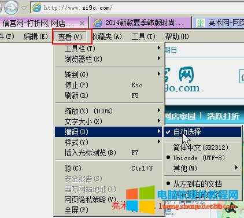Click the 活跃打折 navigation link
This screenshot has width=244, height=218.
(223, 116)
